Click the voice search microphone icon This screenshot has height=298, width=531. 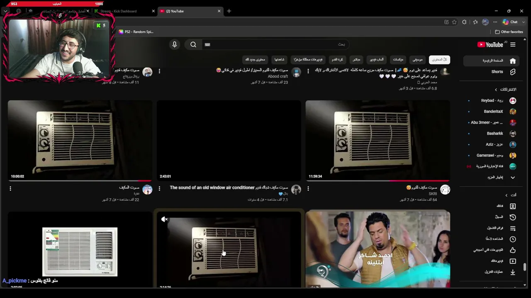click(175, 44)
